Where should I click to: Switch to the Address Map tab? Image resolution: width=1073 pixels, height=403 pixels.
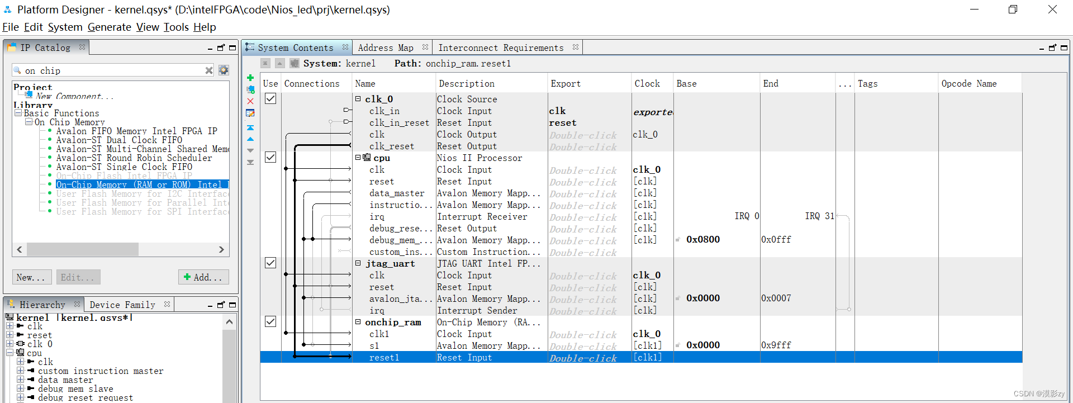(386, 48)
